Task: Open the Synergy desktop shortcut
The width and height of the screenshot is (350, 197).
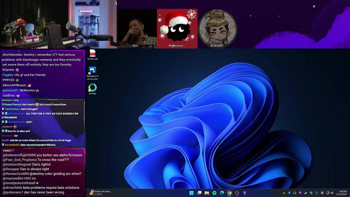Action: pos(92,89)
